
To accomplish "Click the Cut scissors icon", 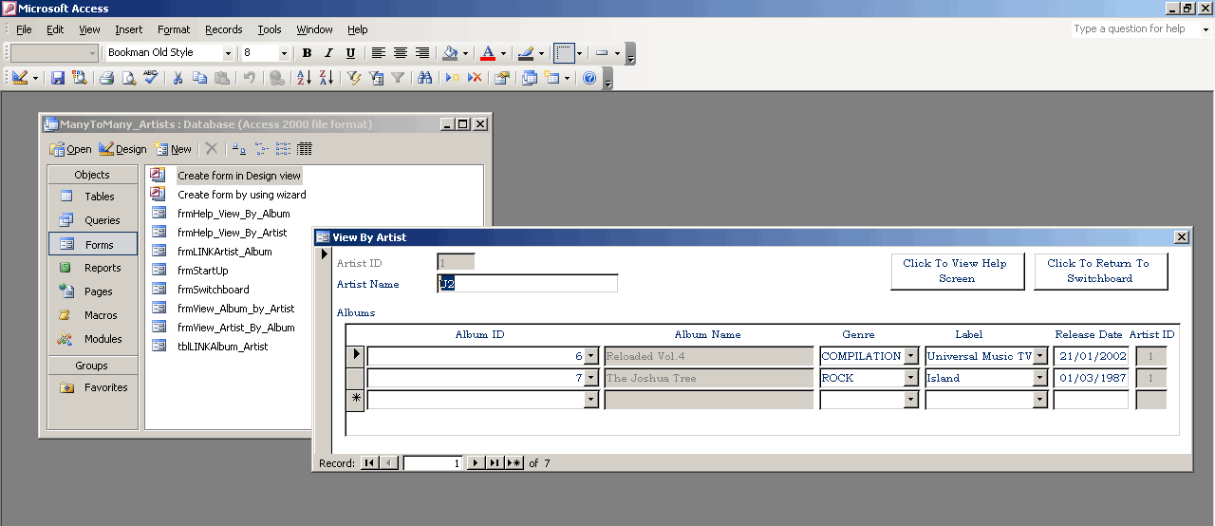I will [x=178, y=79].
